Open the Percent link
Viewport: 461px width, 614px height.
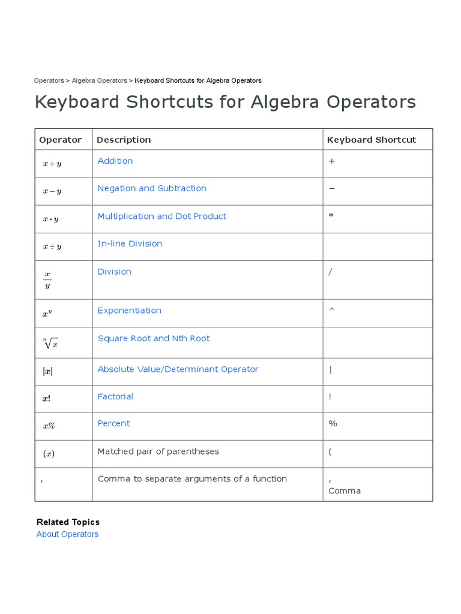113,423
